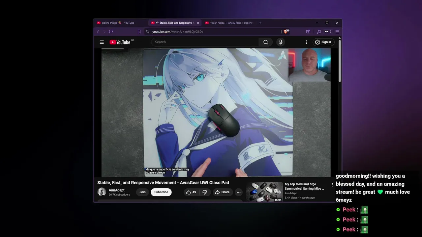Start voice search with the microphone
Viewport: 422px width, 237px height.
pyautogui.click(x=281, y=42)
